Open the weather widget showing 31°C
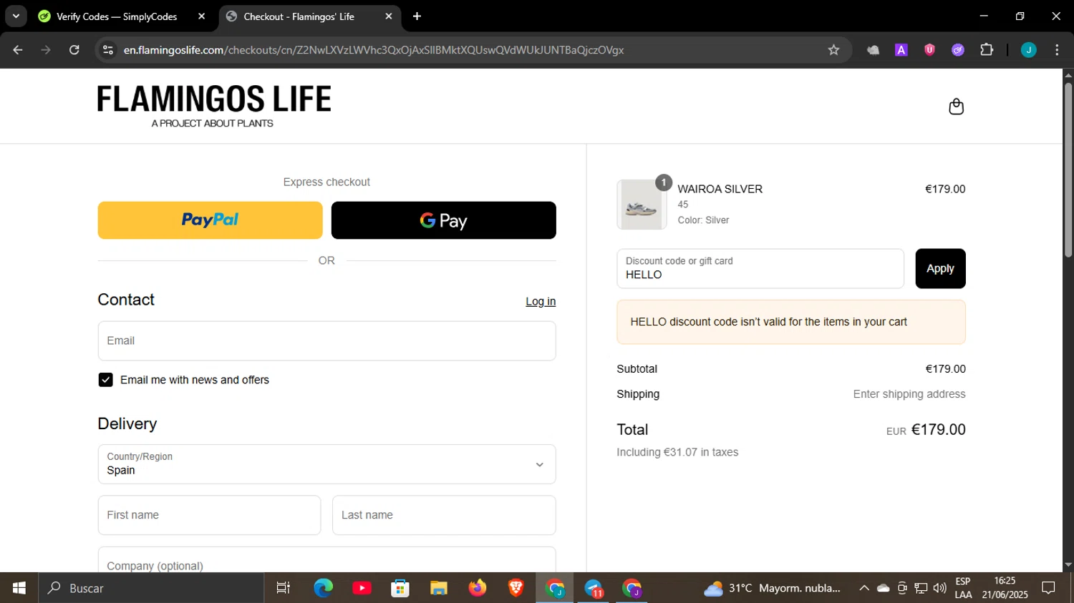Image resolution: width=1074 pixels, height=603 pixels. (773, 588)
